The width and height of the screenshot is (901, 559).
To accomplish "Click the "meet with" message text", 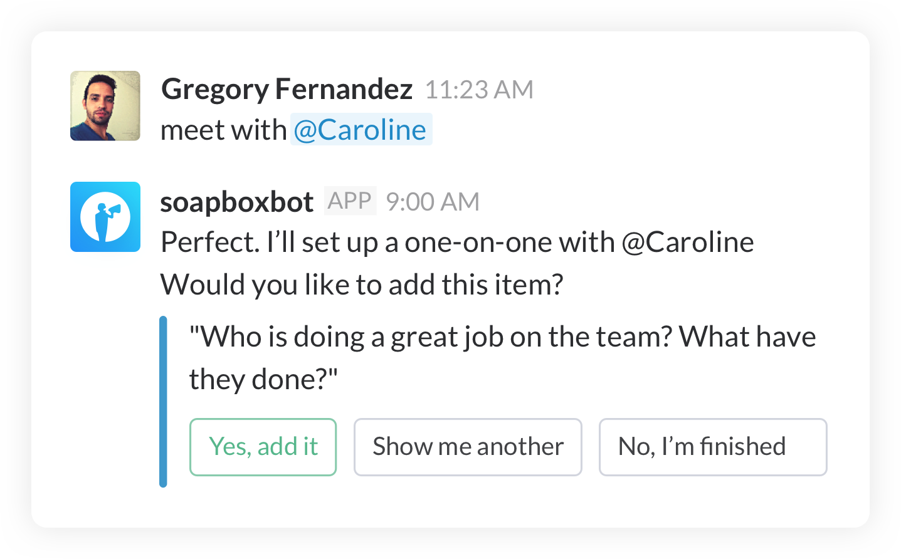I will point(223,130).
